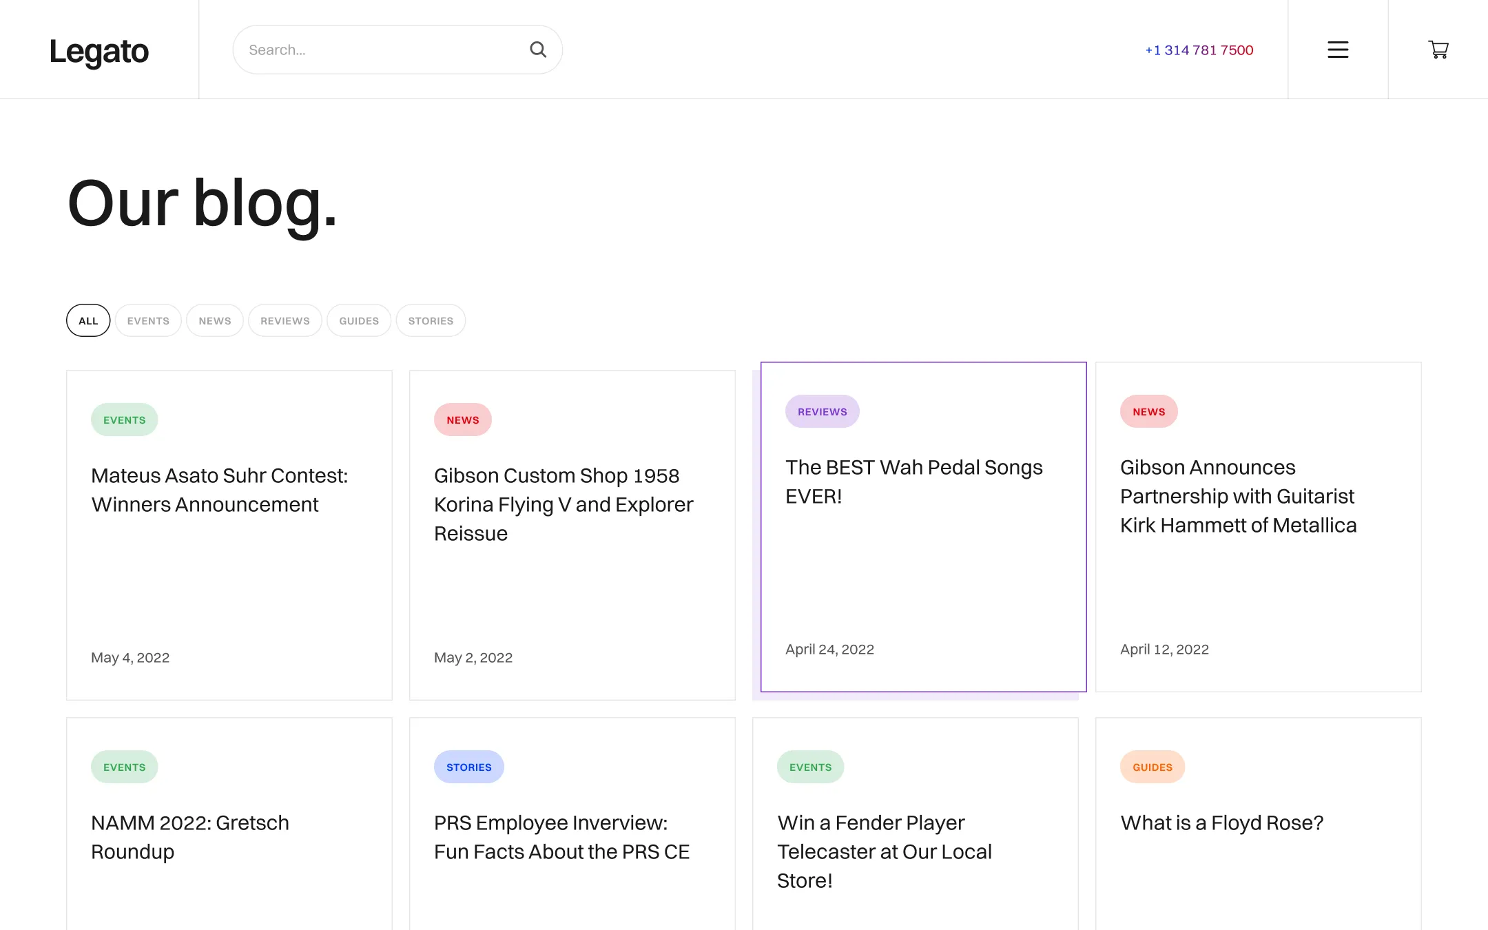This screenshot has height=930, width=1488.
Task: Open the shopping cart
Action: point(1438,50)
